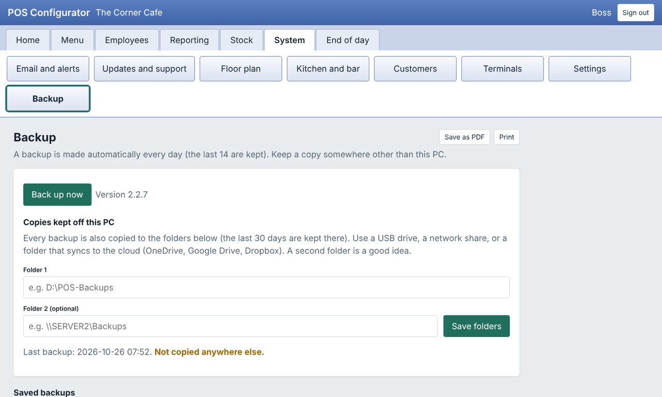Click the 'Last backup: 2026-10-26 07:52.' text
Viewport: 662px width, 397px height.
pos(87,352)
